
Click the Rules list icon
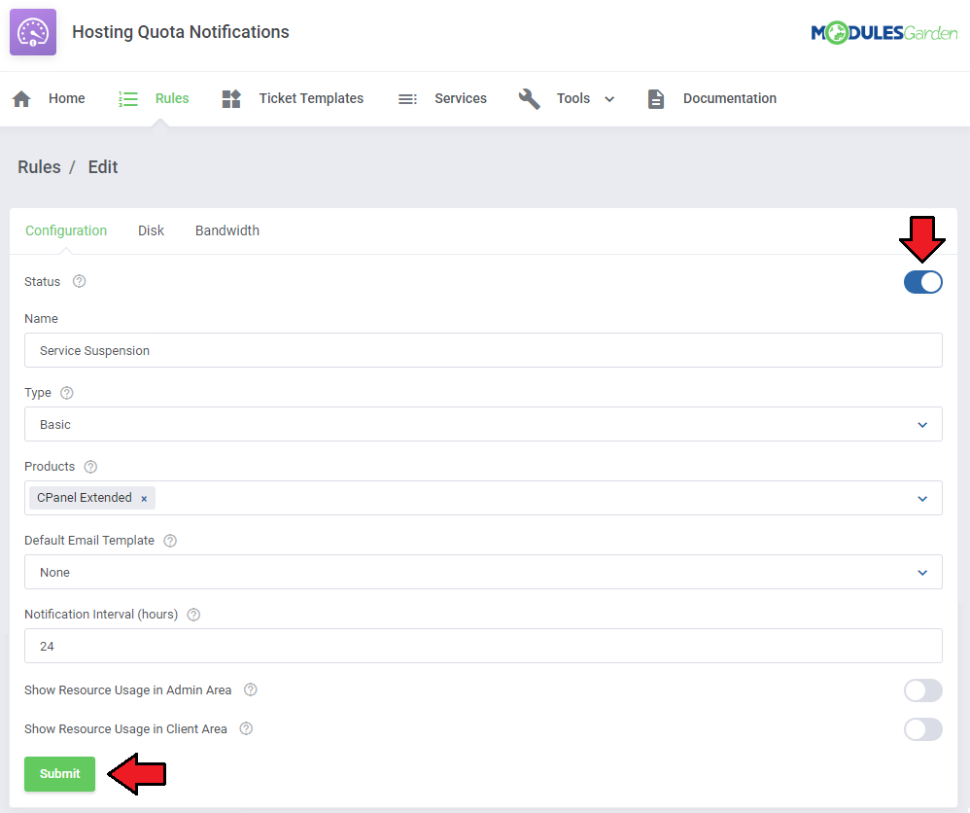(x=128, y=98)
